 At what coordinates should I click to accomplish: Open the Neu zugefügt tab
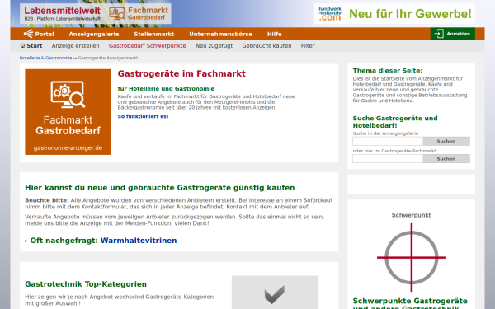214,45
